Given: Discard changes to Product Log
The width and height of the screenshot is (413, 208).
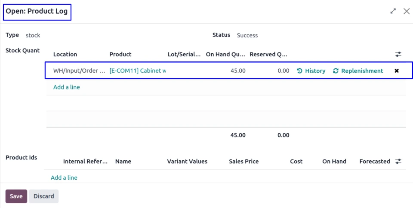Looking at the screenshot, I should pyautogui.click(x=44, y=196).
